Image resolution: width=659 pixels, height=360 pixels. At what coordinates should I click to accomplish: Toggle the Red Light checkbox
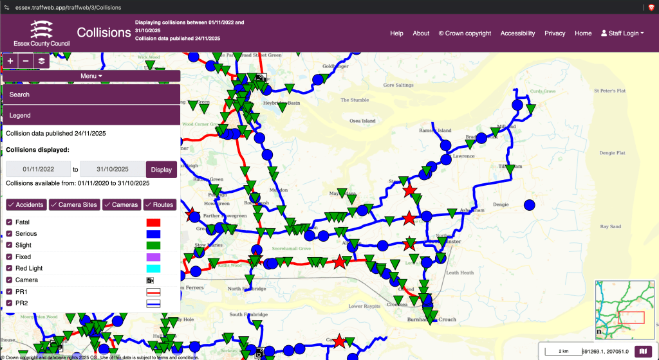[9, 269]
